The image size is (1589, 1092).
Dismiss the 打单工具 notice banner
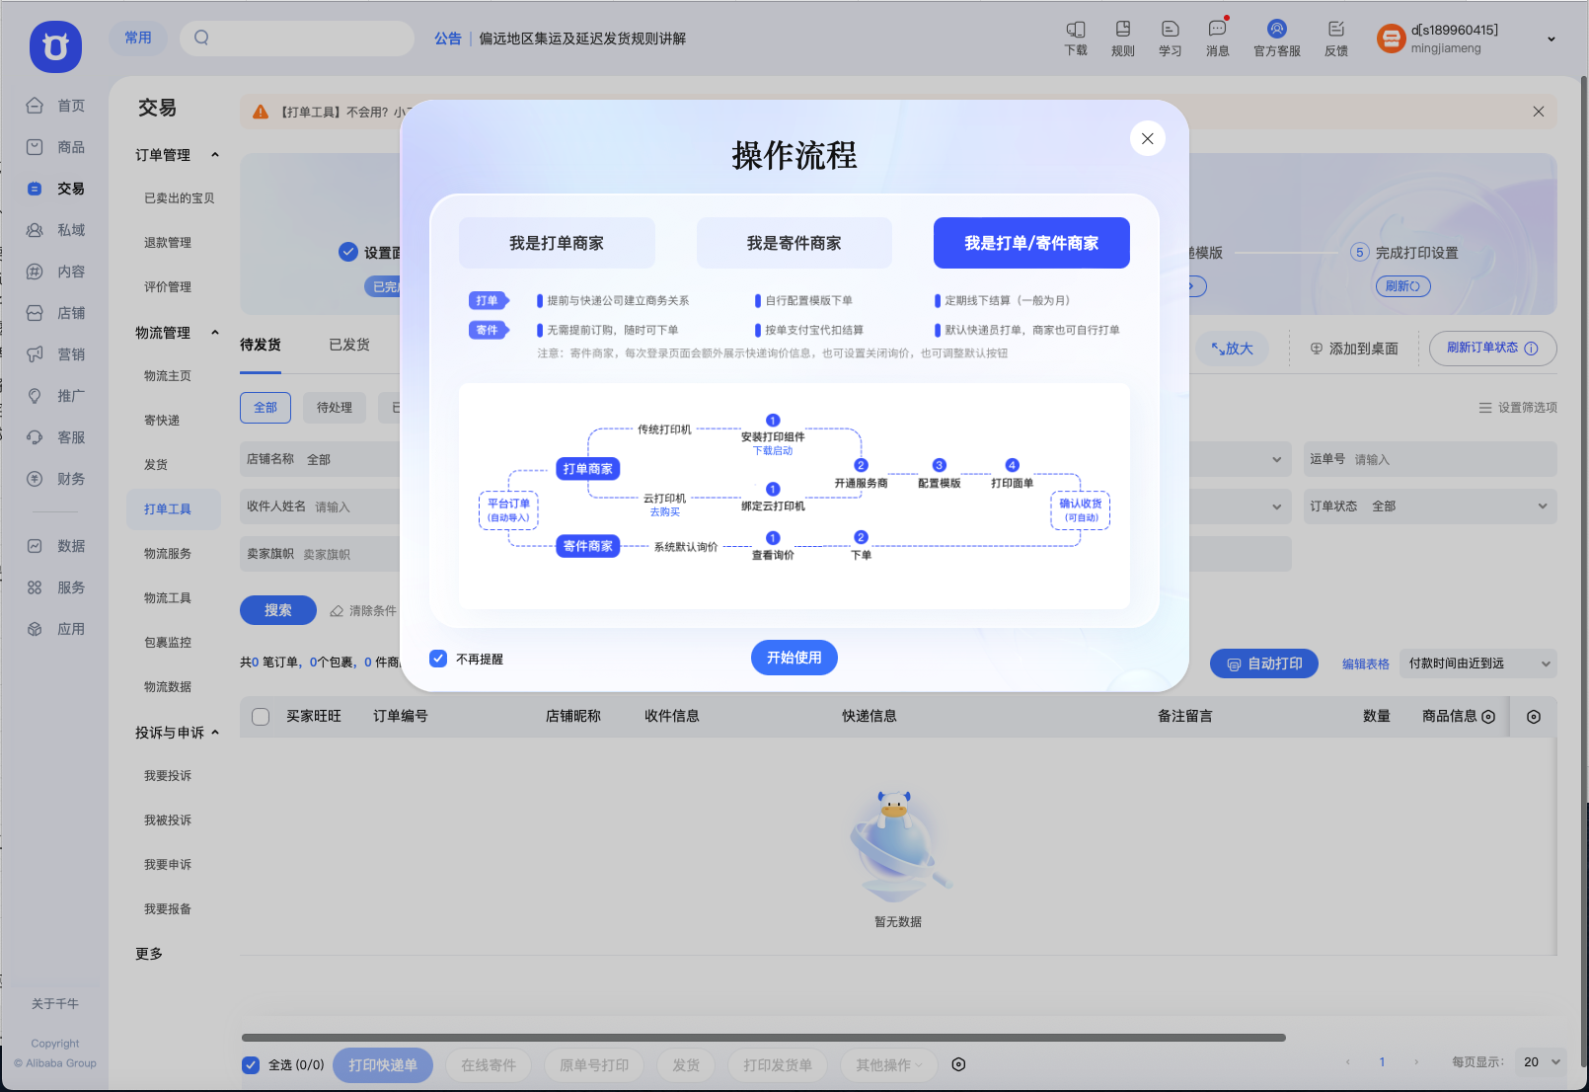pos(1539,112)
